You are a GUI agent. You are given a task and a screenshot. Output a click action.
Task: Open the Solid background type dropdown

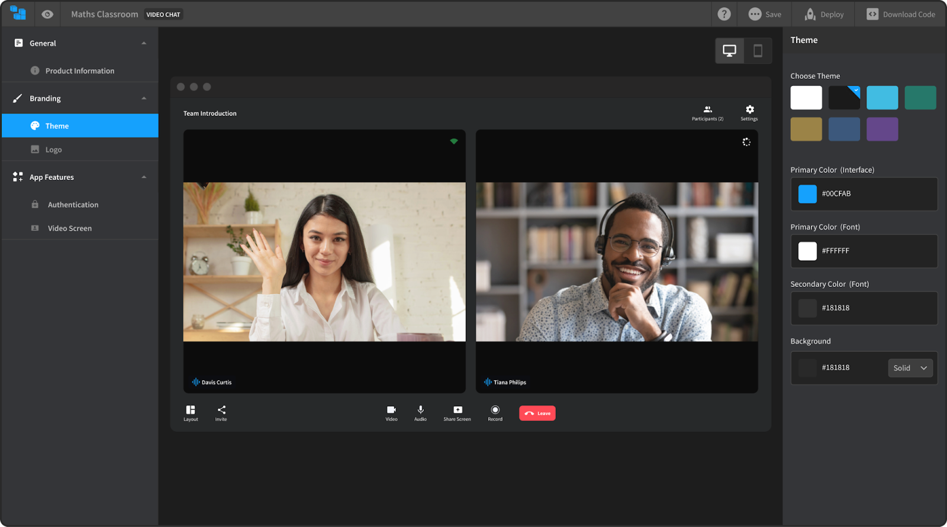tap(910, 368)
